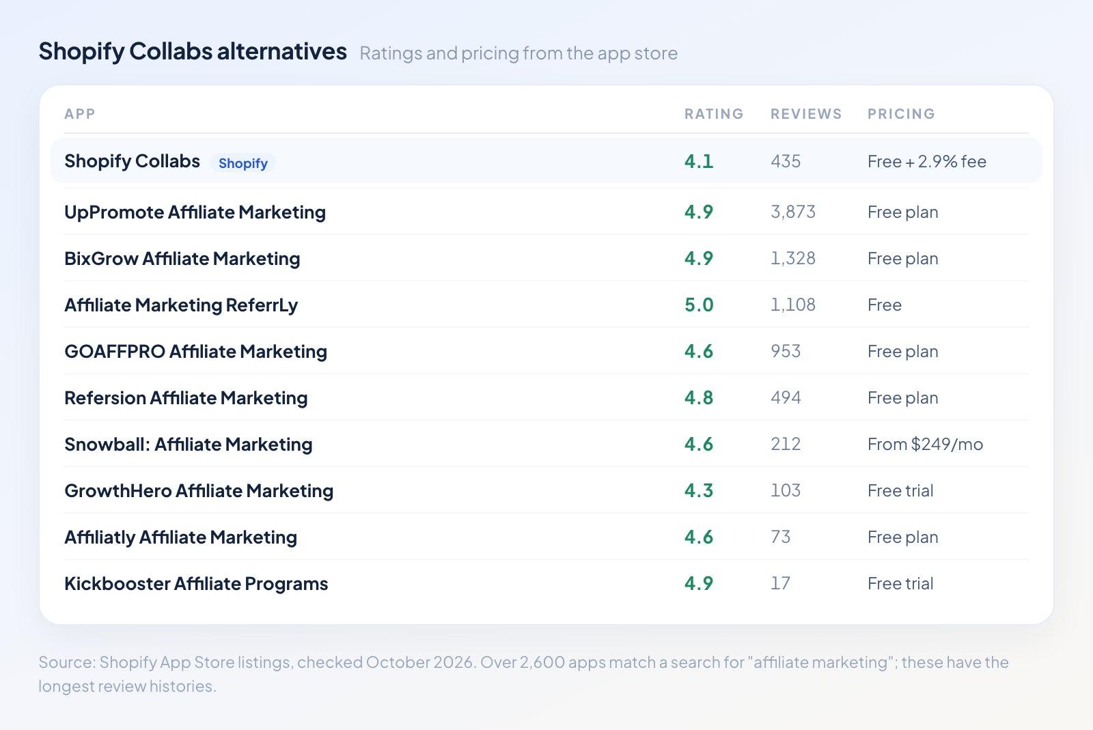The width and height of the screenshot is (1093, 730).
Task: Click the Shopify badge next to Shopify Collabs
Action: click(x=243, y=163)
